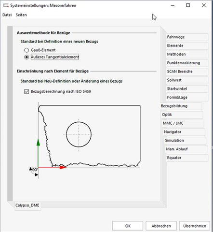Open the Optik tab
Viewport: 213px width, 232px height.
pyautogui.click(x=182, y=115)
